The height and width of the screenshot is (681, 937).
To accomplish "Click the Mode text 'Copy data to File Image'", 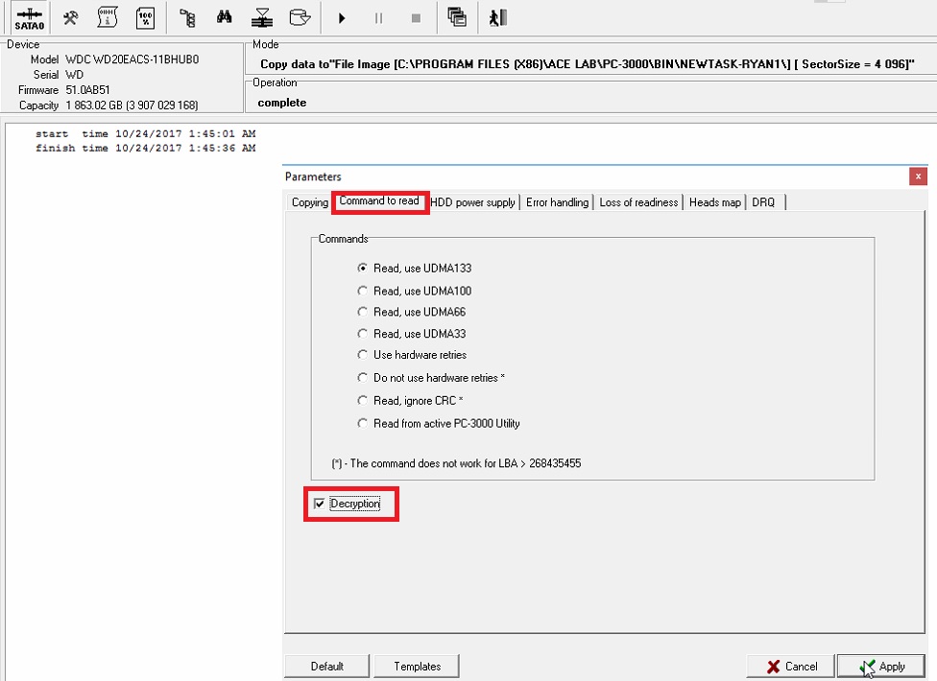I will click(x=587, y=64).
